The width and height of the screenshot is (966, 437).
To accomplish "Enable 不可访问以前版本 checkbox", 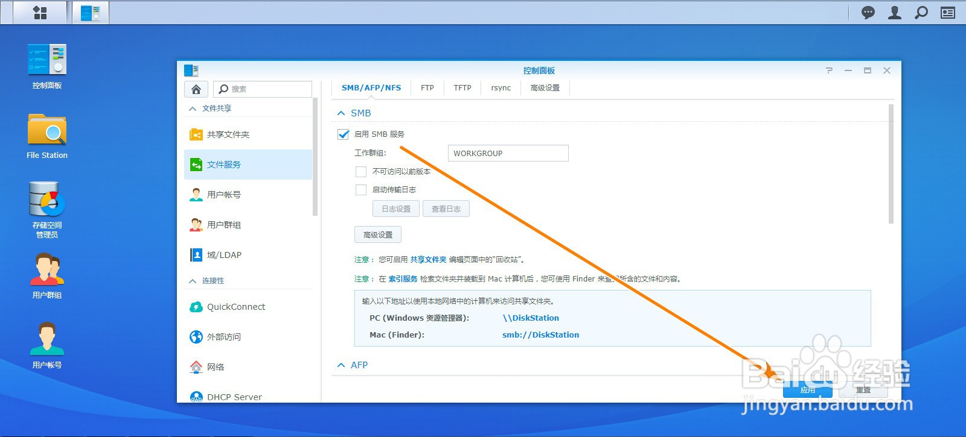I will (361, 172).
